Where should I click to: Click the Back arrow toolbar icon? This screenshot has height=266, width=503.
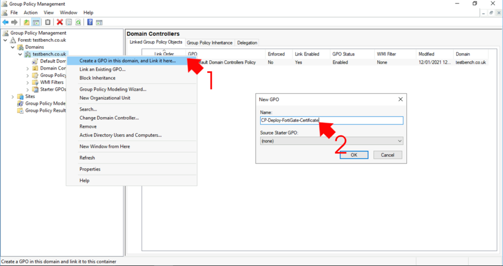tap(5, 22)
